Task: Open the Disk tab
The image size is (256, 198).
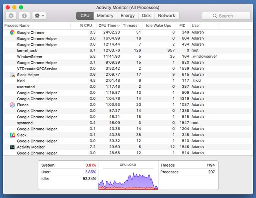Action: (x=146, y=16)
